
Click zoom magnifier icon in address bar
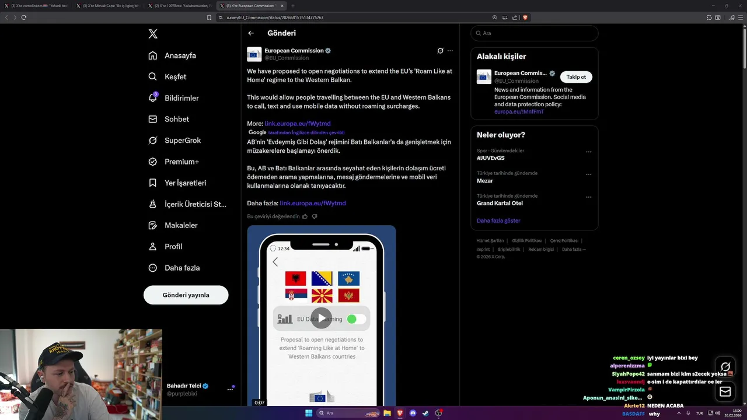coord(495,17)
